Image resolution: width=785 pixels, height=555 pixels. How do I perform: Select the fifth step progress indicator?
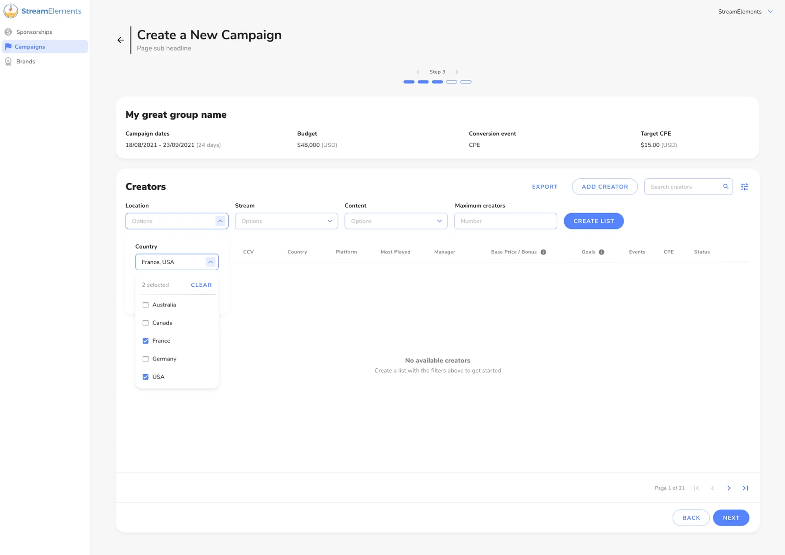point(466,82)
